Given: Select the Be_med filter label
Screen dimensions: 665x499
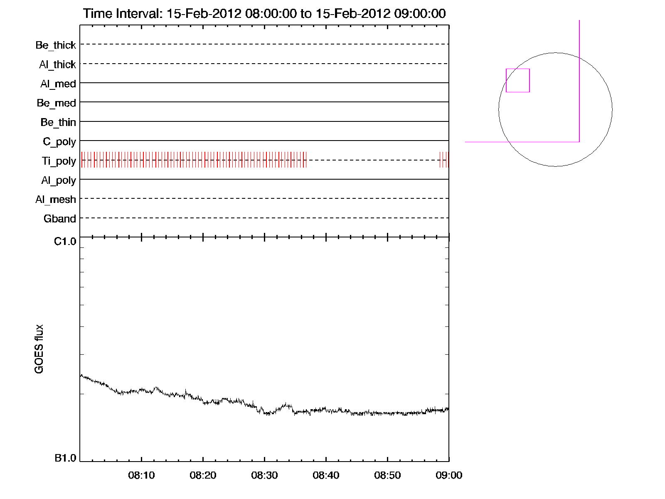Looking at the screenshot, I should click(x=56, y=103).
